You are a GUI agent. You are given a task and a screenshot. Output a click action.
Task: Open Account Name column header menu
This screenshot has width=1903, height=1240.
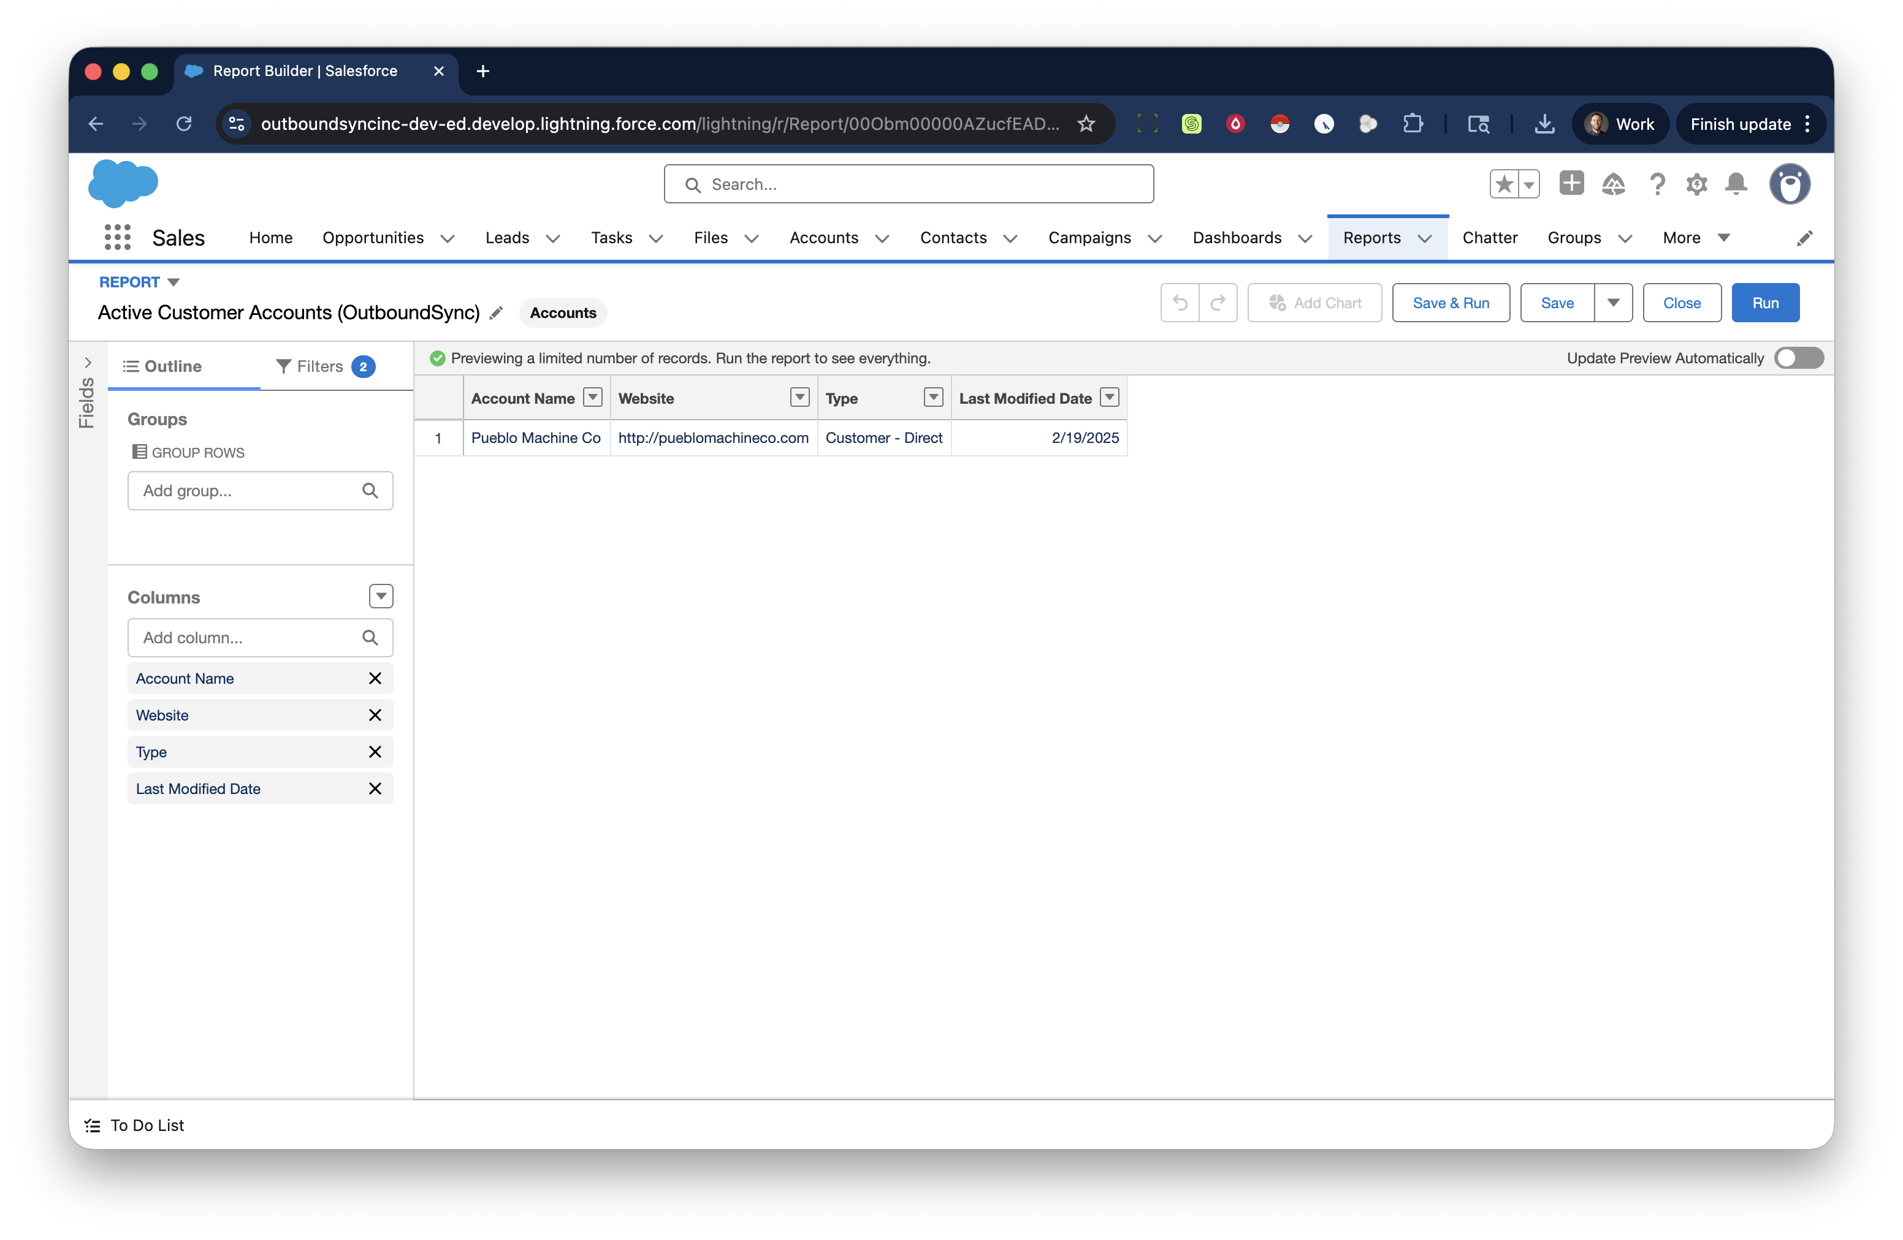click(x=592, y=398)
